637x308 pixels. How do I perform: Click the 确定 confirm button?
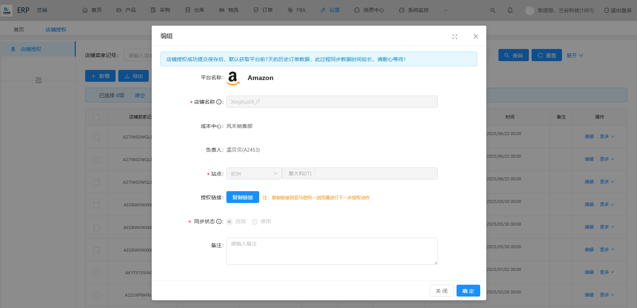click(468, 291)
